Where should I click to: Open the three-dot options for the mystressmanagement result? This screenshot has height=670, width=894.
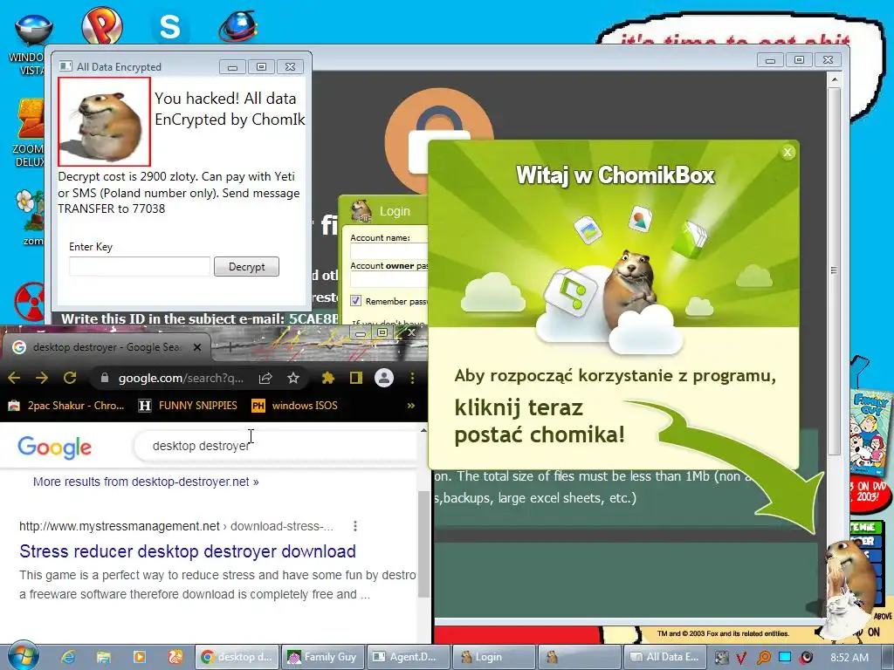point(355,526)
